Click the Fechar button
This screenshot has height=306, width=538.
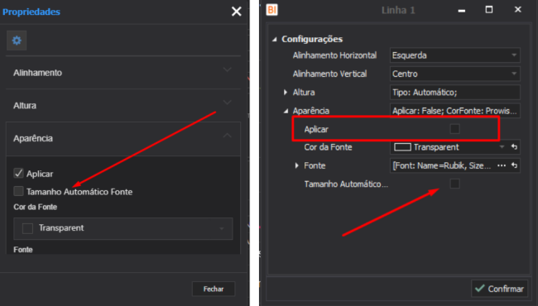click(x=214, y=289)
